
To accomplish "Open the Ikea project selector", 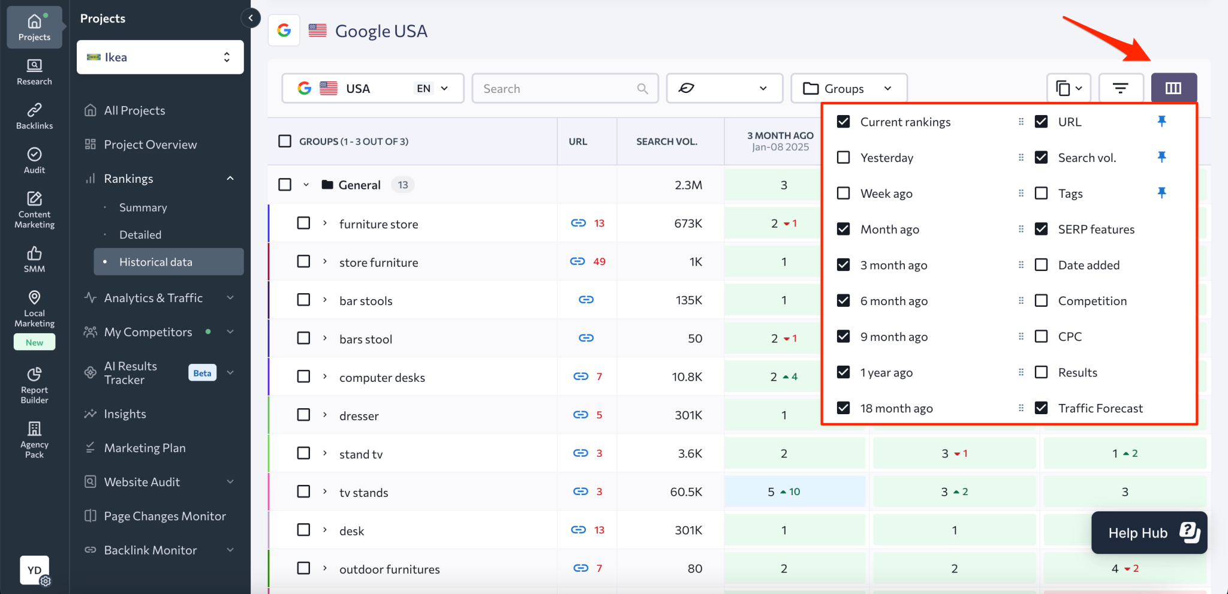I will tap(160, 57).
